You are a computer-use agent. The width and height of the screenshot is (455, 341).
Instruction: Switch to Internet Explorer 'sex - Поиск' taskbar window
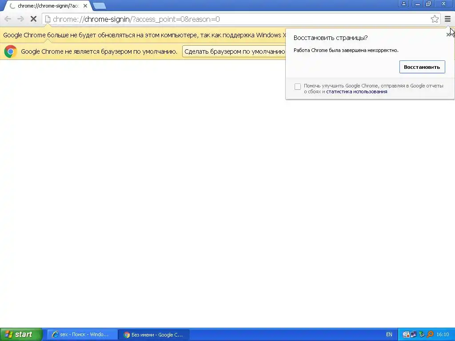[x=82, y=335]
